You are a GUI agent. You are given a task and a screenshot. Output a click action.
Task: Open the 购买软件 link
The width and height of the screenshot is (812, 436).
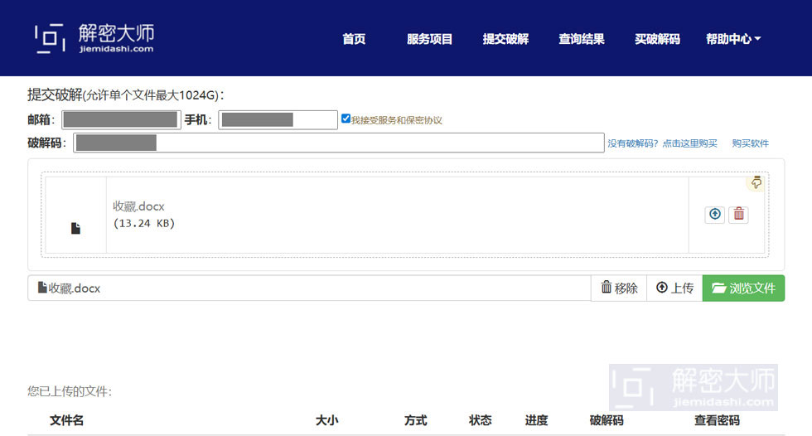click(x=751, y=143)
